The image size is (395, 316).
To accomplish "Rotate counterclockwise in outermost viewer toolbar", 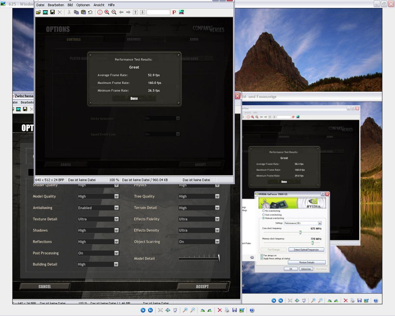I will (x=210, y=310).
